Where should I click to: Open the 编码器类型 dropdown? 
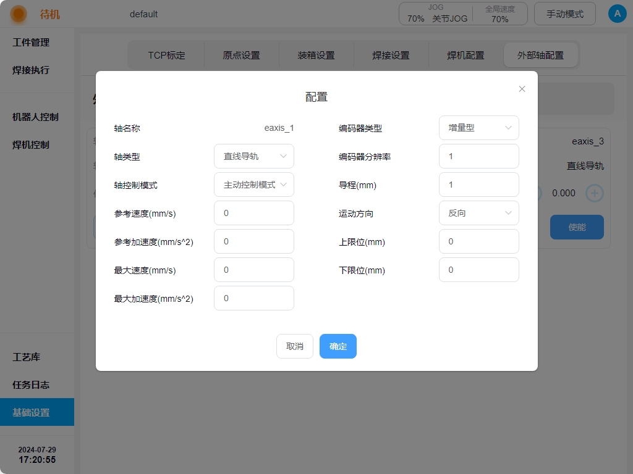coord(479,128)
